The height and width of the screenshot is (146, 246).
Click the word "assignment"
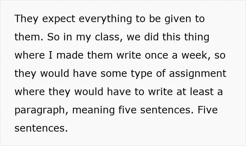point(198,73)
